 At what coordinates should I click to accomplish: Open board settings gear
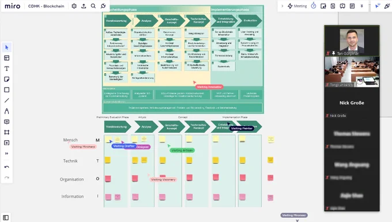tap(74, 6)
